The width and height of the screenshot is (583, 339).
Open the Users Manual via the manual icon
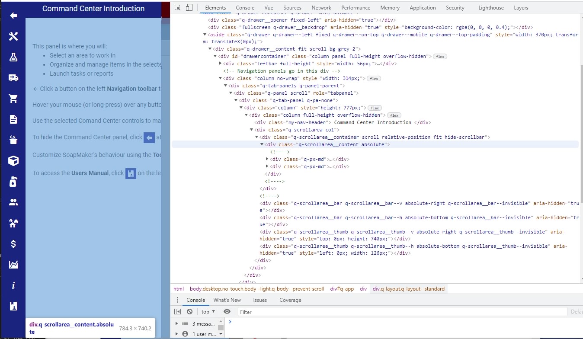click(x=13, y=306)
